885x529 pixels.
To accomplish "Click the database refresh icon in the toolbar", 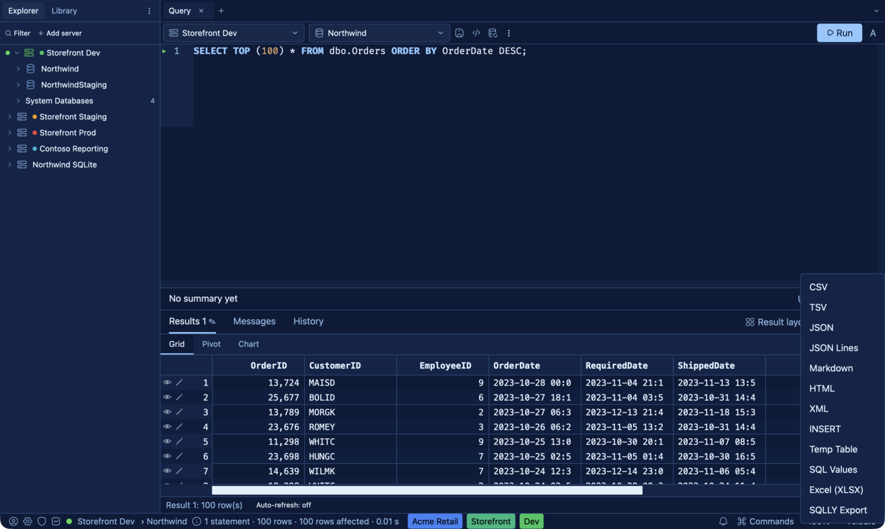I will [x=493, y=33].
